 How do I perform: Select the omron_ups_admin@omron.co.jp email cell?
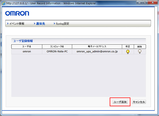(97, 52)
